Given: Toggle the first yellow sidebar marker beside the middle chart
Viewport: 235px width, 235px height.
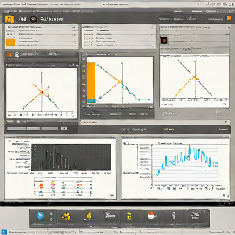Looking at the screenshot, I should point(84,66).
